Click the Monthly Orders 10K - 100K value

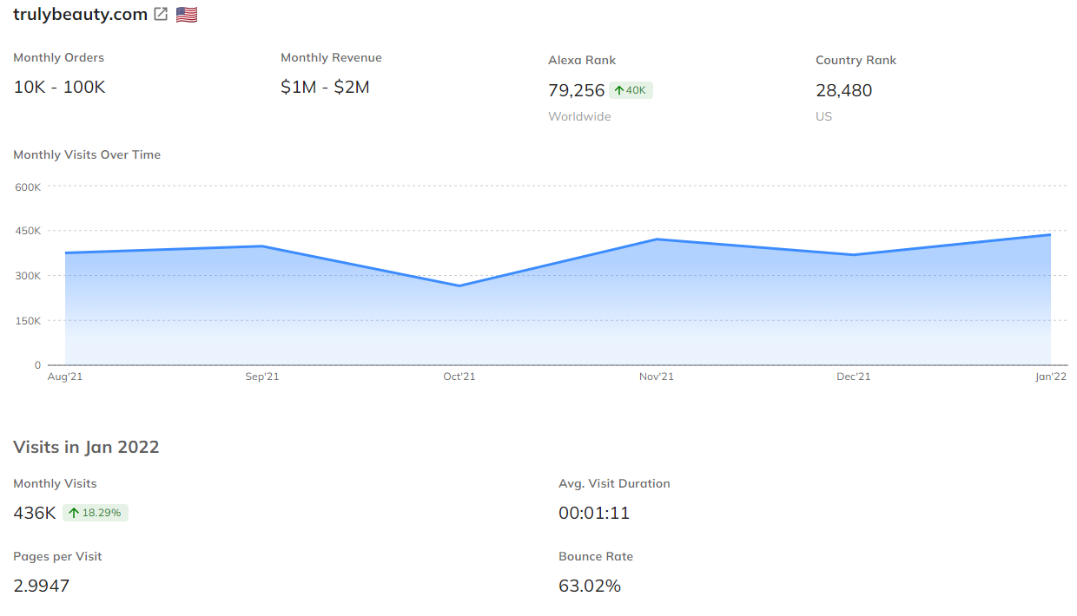point(59,87)
